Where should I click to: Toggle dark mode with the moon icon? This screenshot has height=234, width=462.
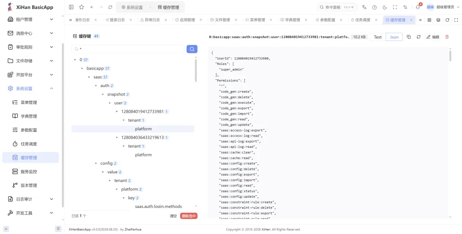click(385, 7)
